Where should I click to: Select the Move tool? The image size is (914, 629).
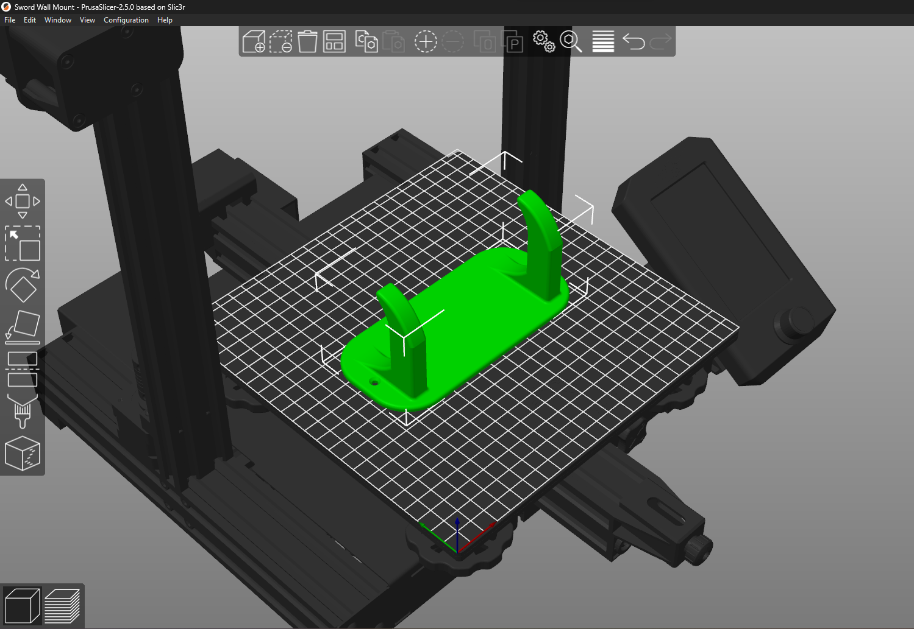coord(23,202)
